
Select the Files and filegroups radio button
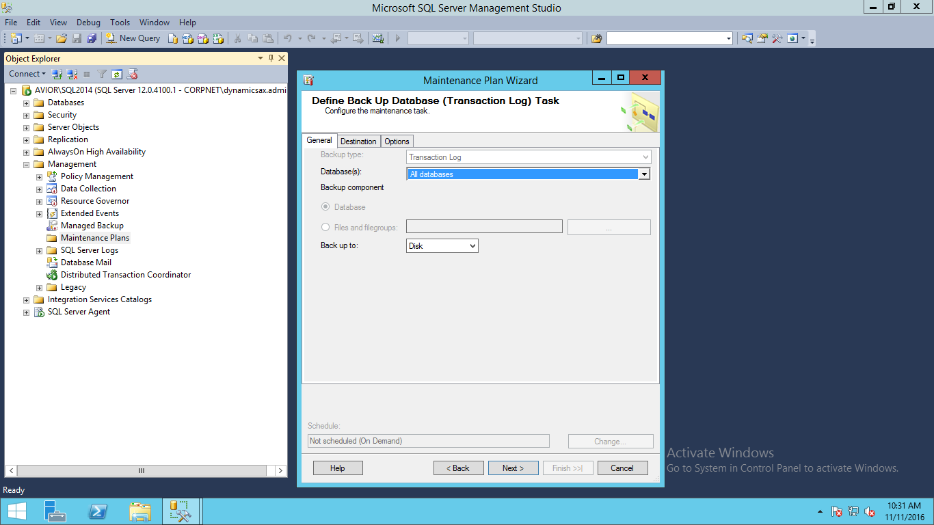(325, 228)
